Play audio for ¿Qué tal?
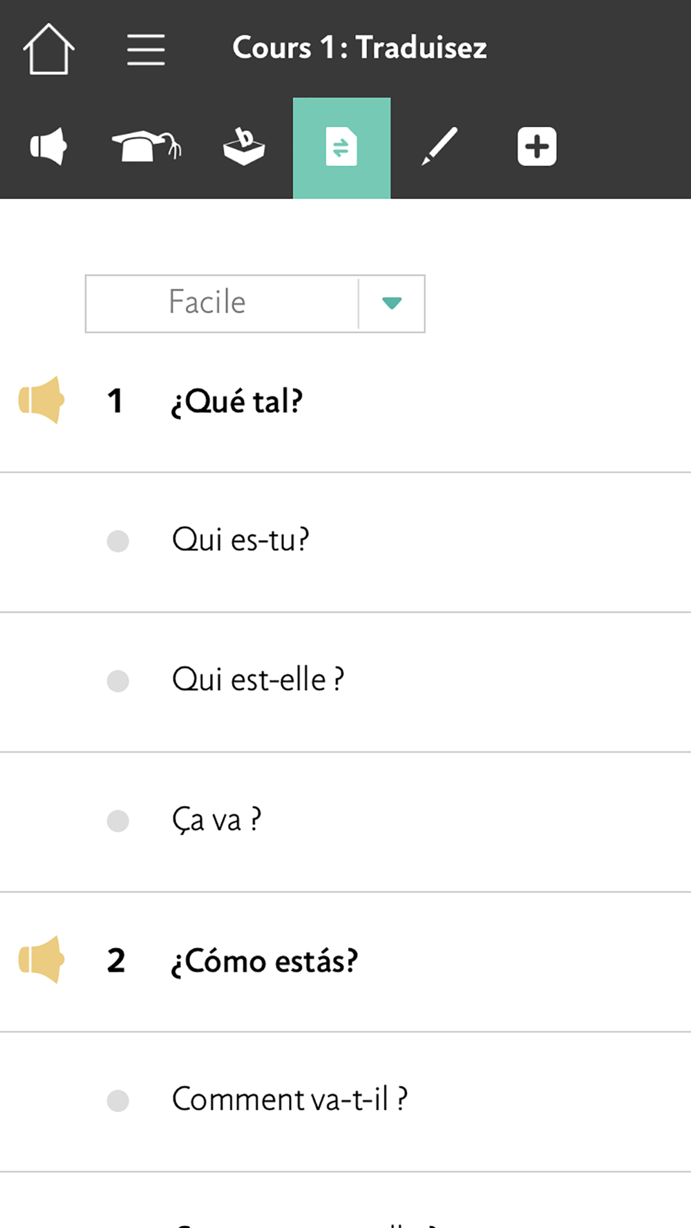This screenshot has height=1228, width=691. pos(41,400)
